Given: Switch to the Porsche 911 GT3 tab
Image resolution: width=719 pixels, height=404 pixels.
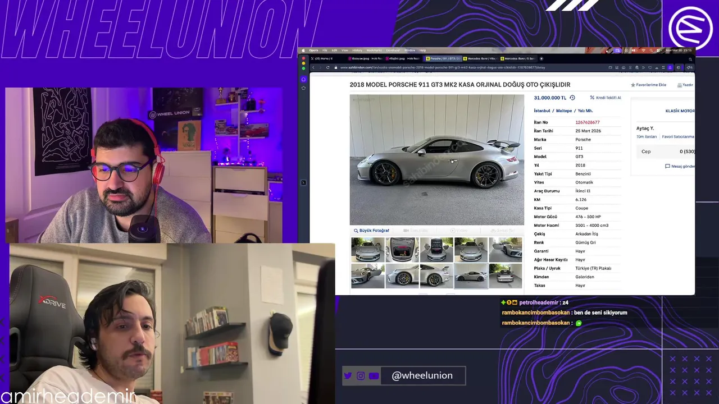Looking at the screenshot, I should [443, 58].
